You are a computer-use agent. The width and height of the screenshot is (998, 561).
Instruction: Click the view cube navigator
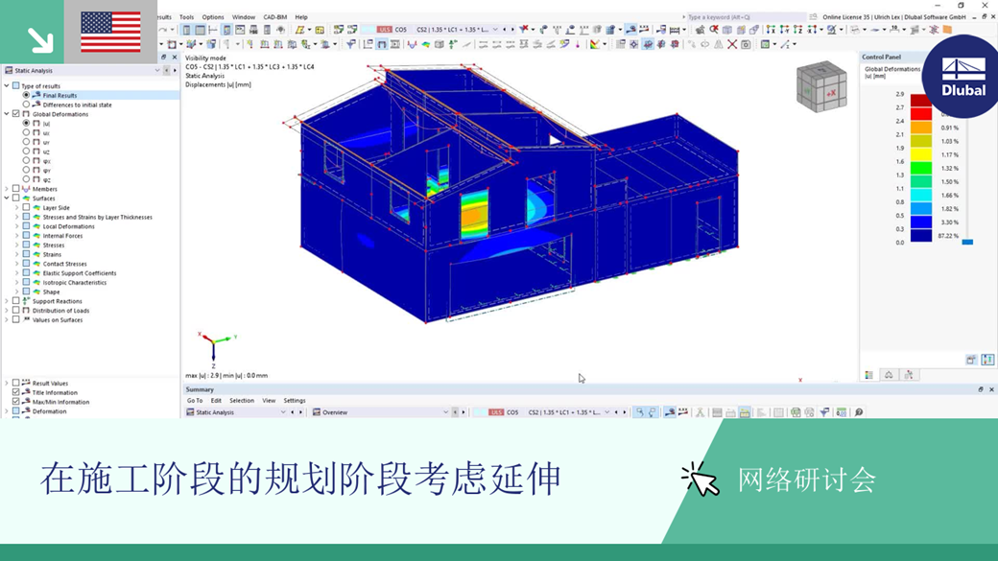point(821,87)
